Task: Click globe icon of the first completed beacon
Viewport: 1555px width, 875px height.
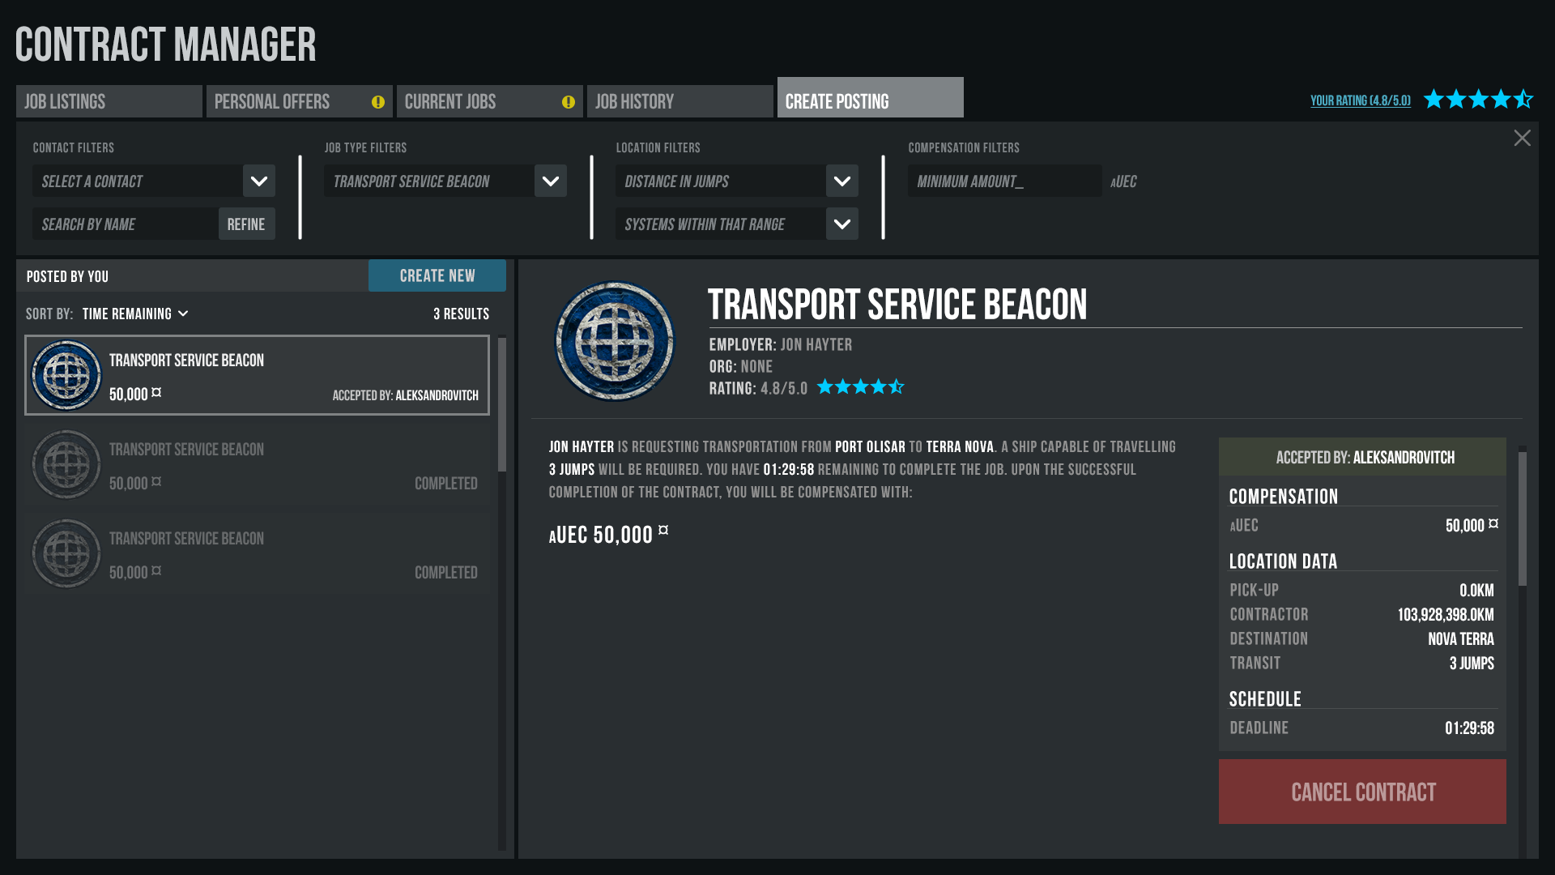Action: pyautogui.click(x=66, y=464)
